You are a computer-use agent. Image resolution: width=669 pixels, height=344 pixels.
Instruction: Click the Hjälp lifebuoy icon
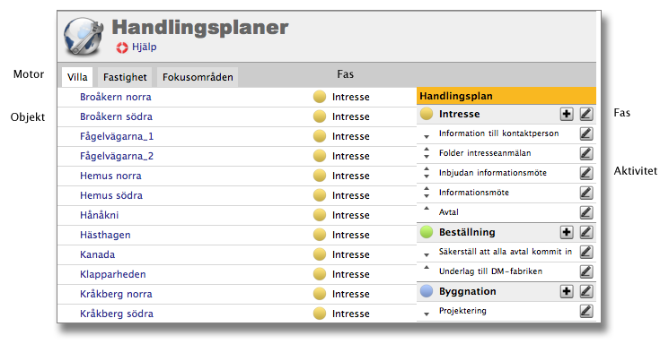pos(122,47)
